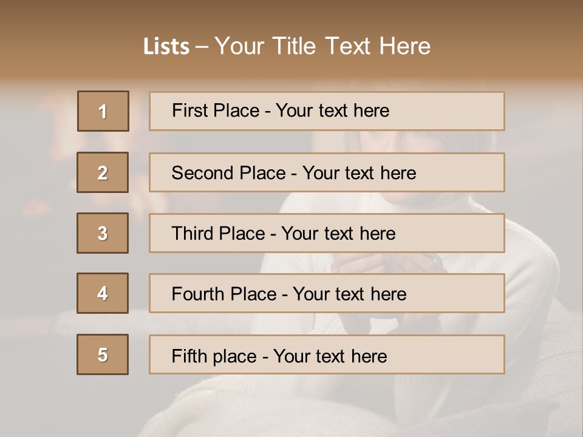Select the number 2 square
583x437 pixels.
[103, 172]
